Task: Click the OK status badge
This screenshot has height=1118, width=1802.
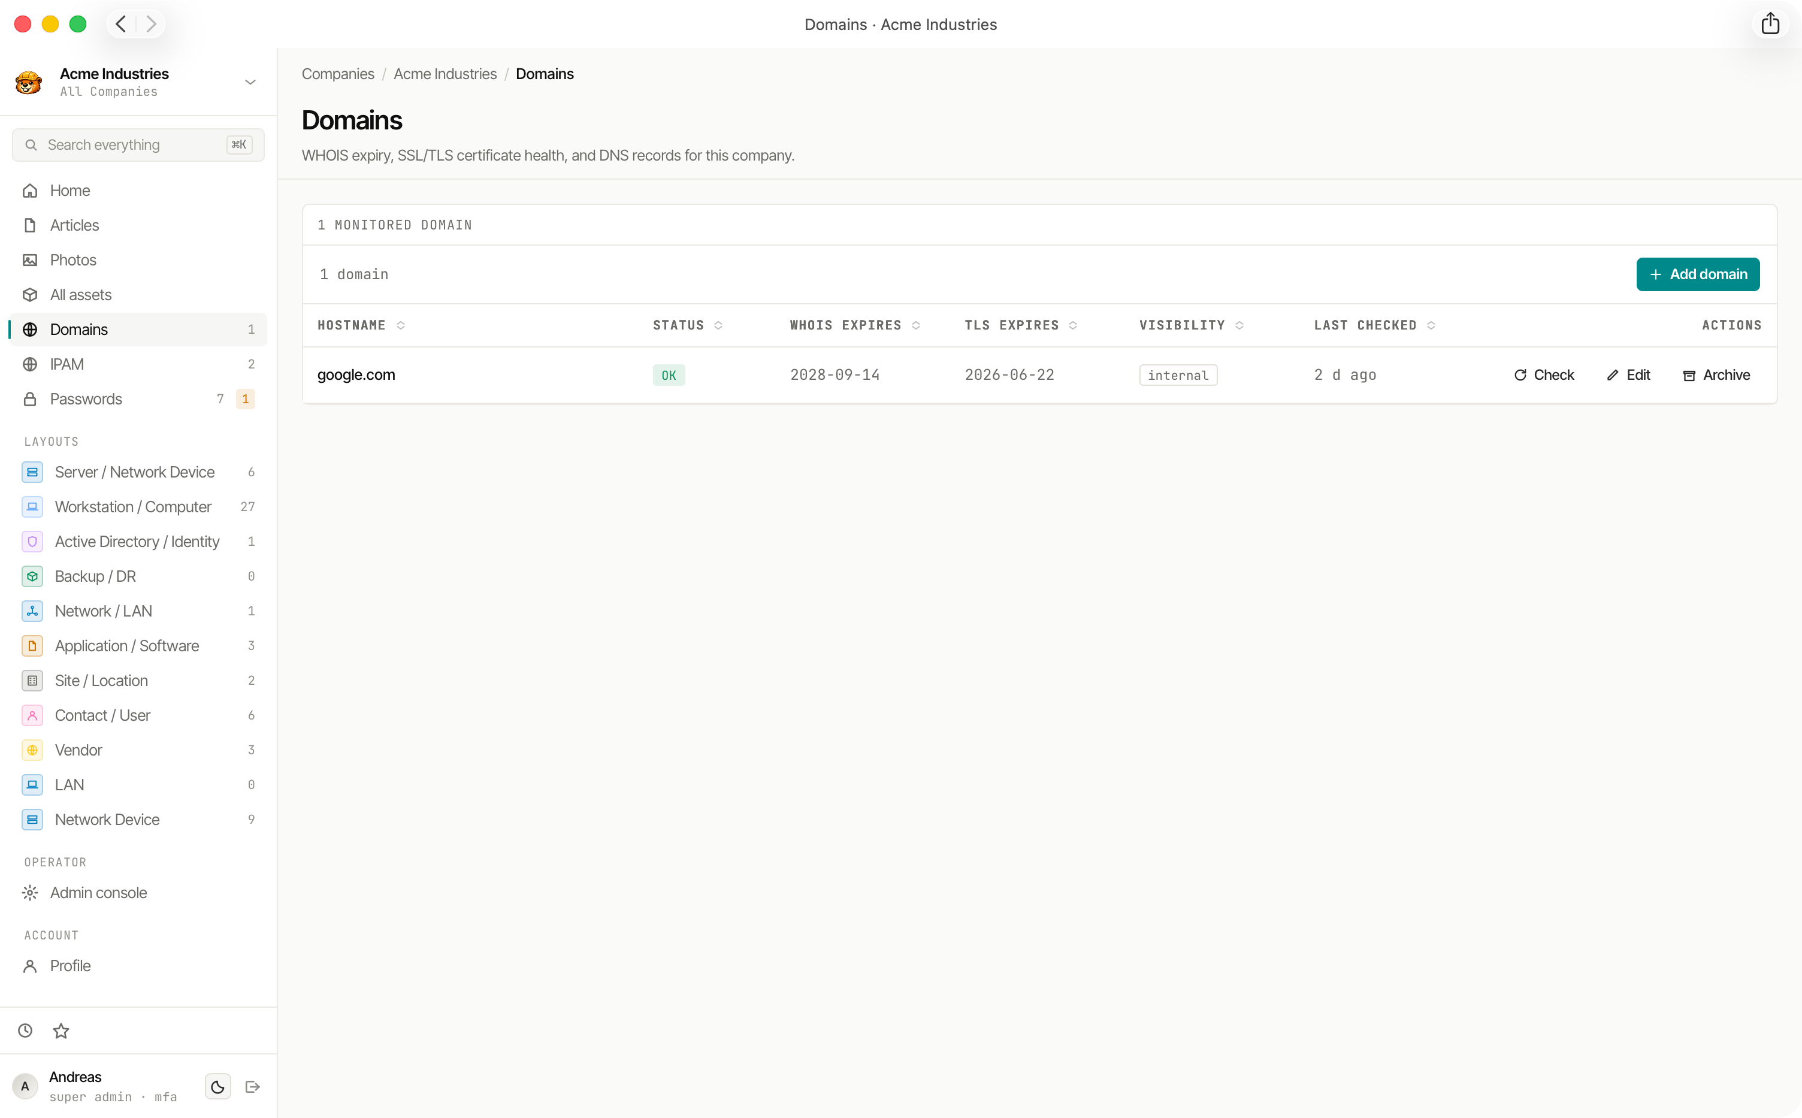Action: point(669,376)
